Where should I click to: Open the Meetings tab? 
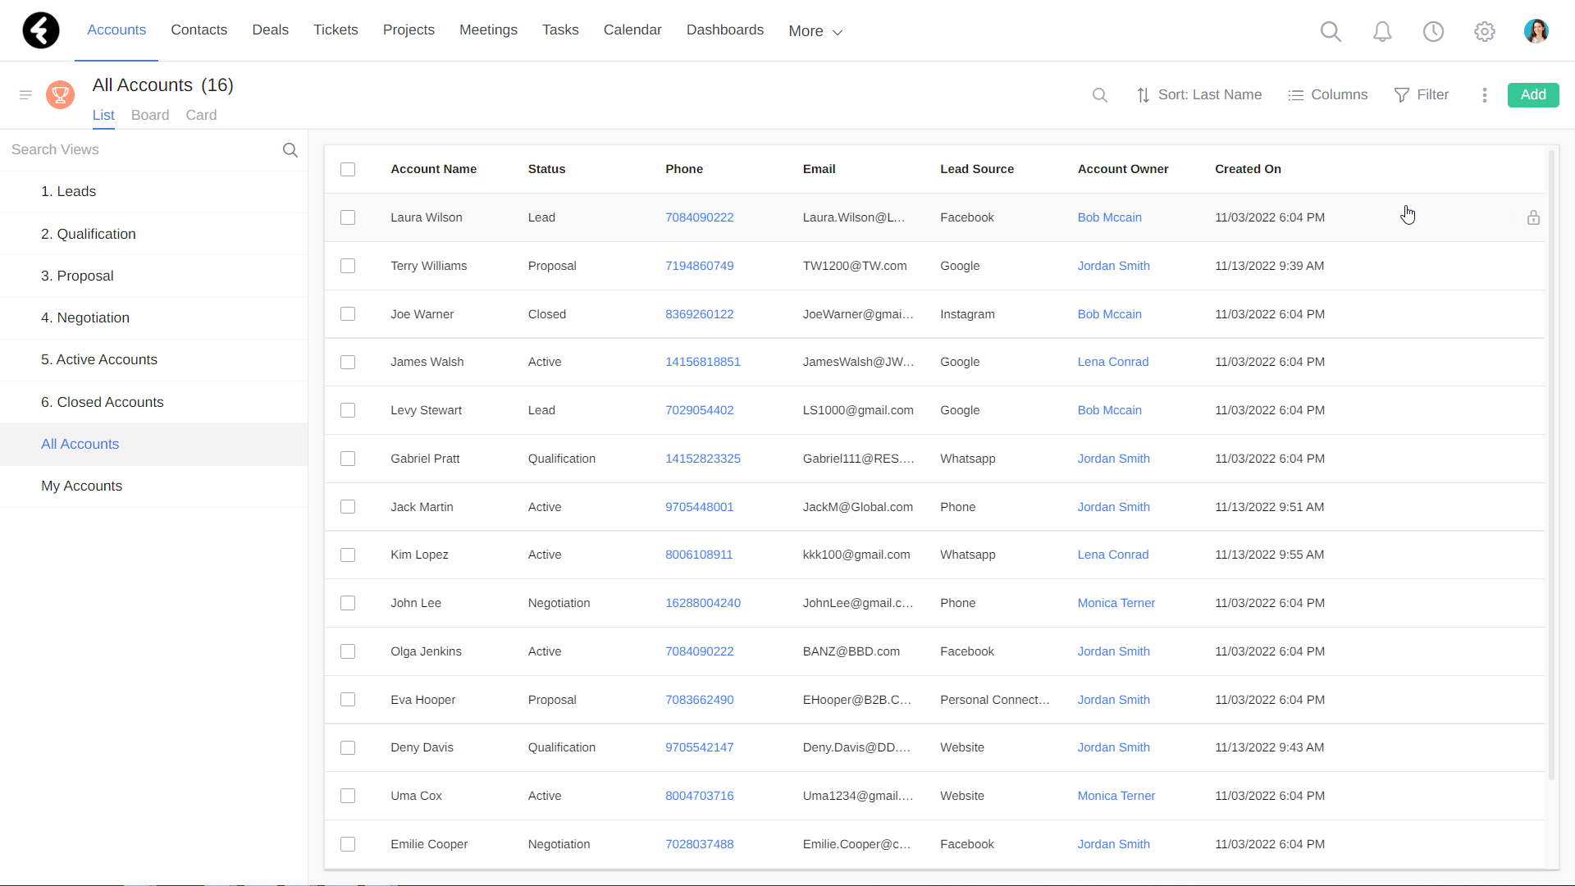click(488, 30)
